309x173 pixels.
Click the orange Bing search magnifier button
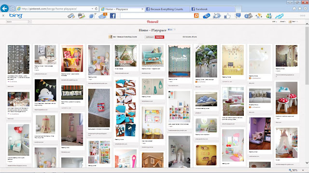(197, 15)
